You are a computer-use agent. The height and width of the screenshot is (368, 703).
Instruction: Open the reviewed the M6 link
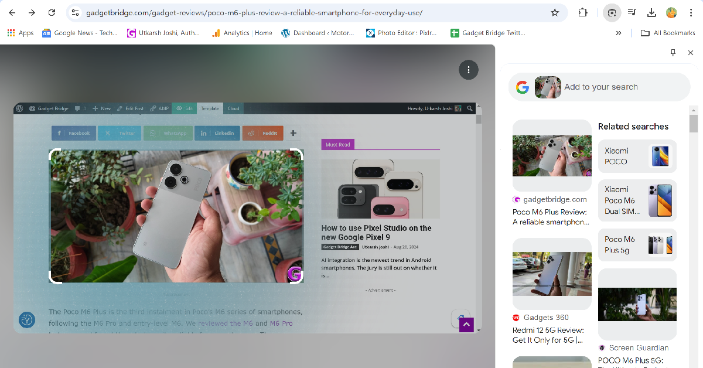coord(226,323)
